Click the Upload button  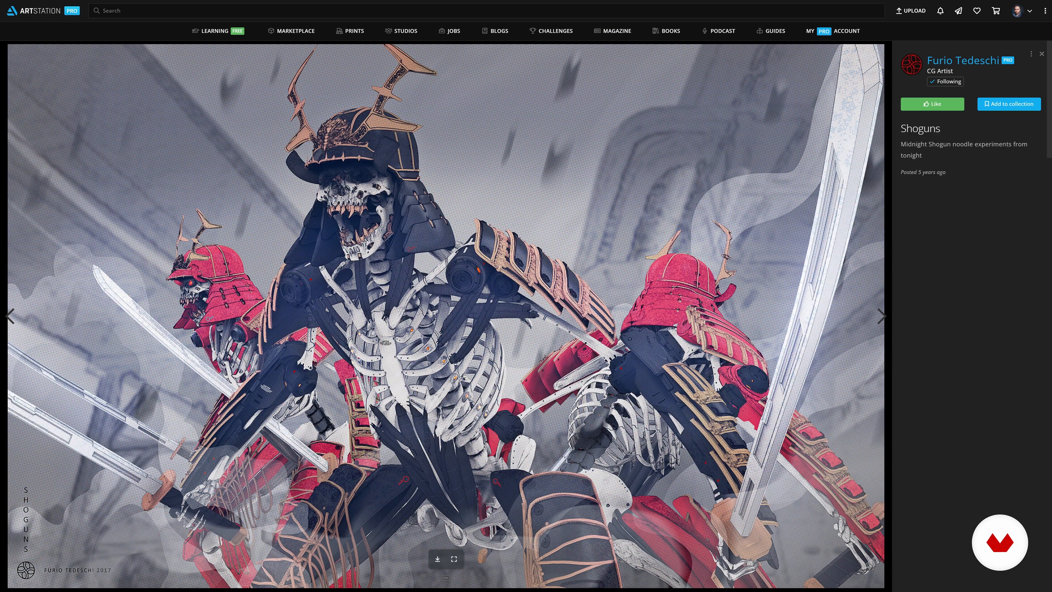point(911,11)
